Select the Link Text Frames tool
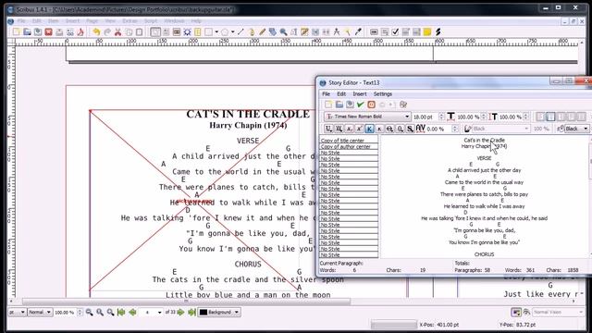This screenshot has width=592, height=333. click(x=315, y=32)
